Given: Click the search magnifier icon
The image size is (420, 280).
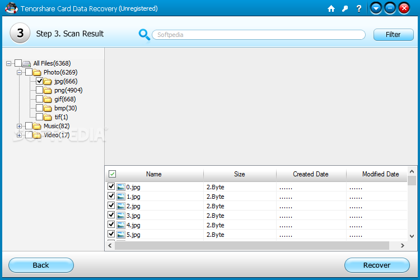Looking at the screenshot, I should 144,35.
